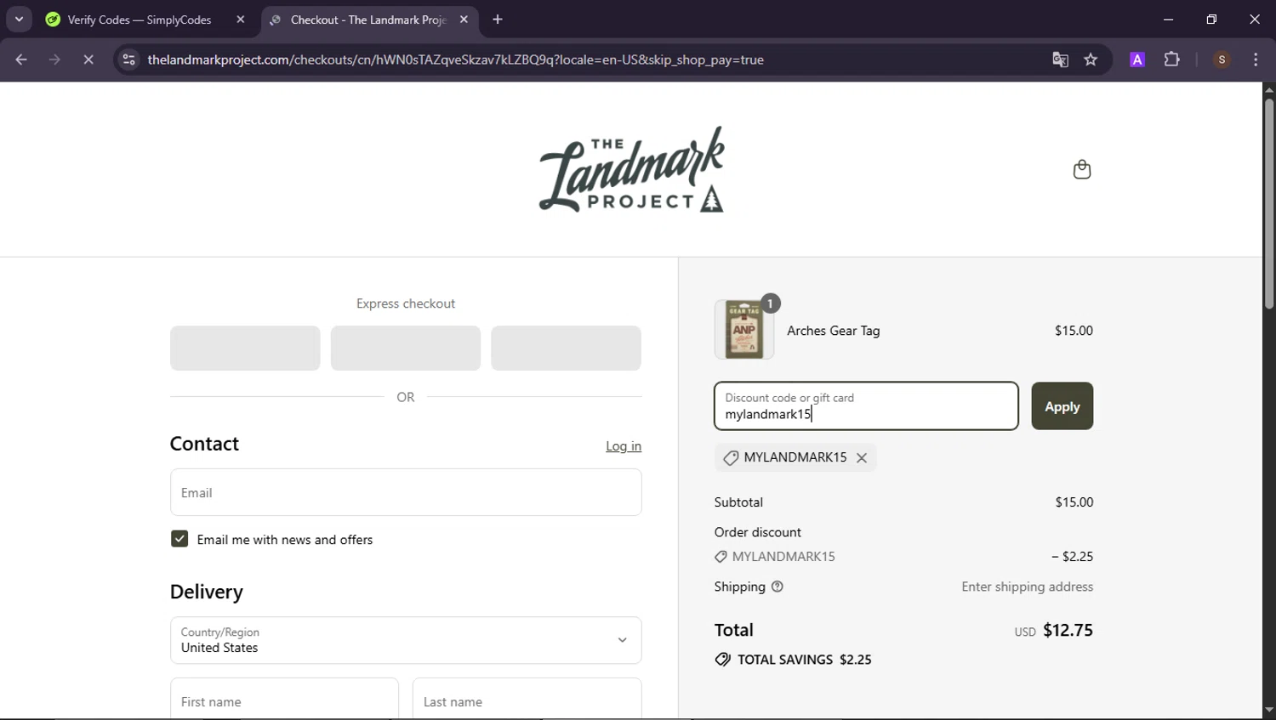Close the Verify Codes SimplyCodes tab
1276x720 pixels.
pos(241,20)
